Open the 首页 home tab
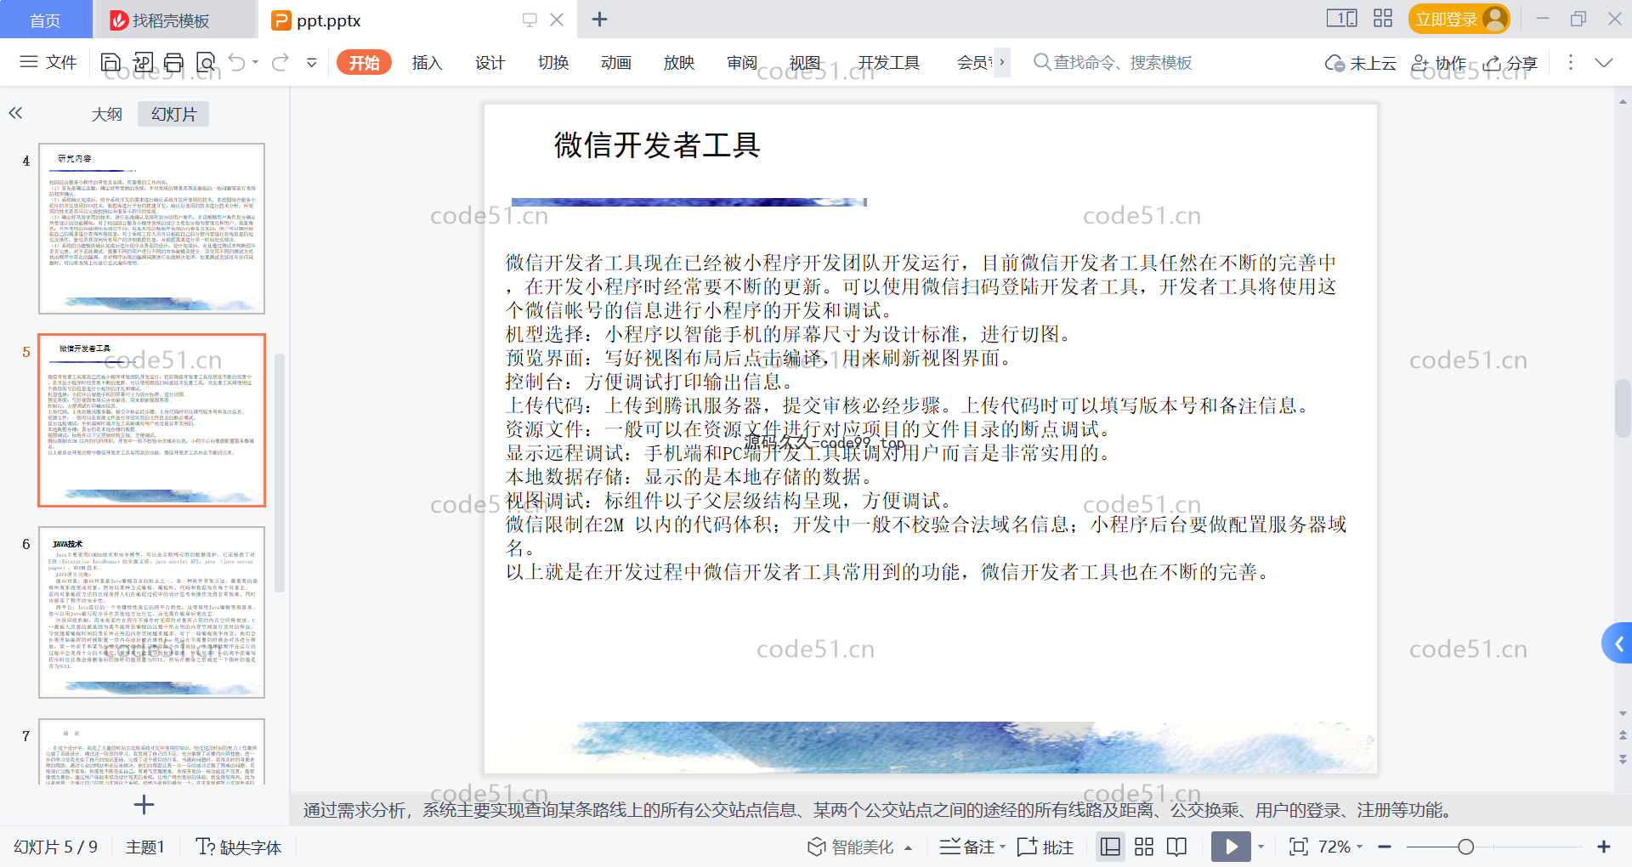 [45, 20]
